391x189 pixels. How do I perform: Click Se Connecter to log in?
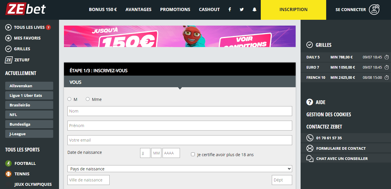click(x=351, y=10)
